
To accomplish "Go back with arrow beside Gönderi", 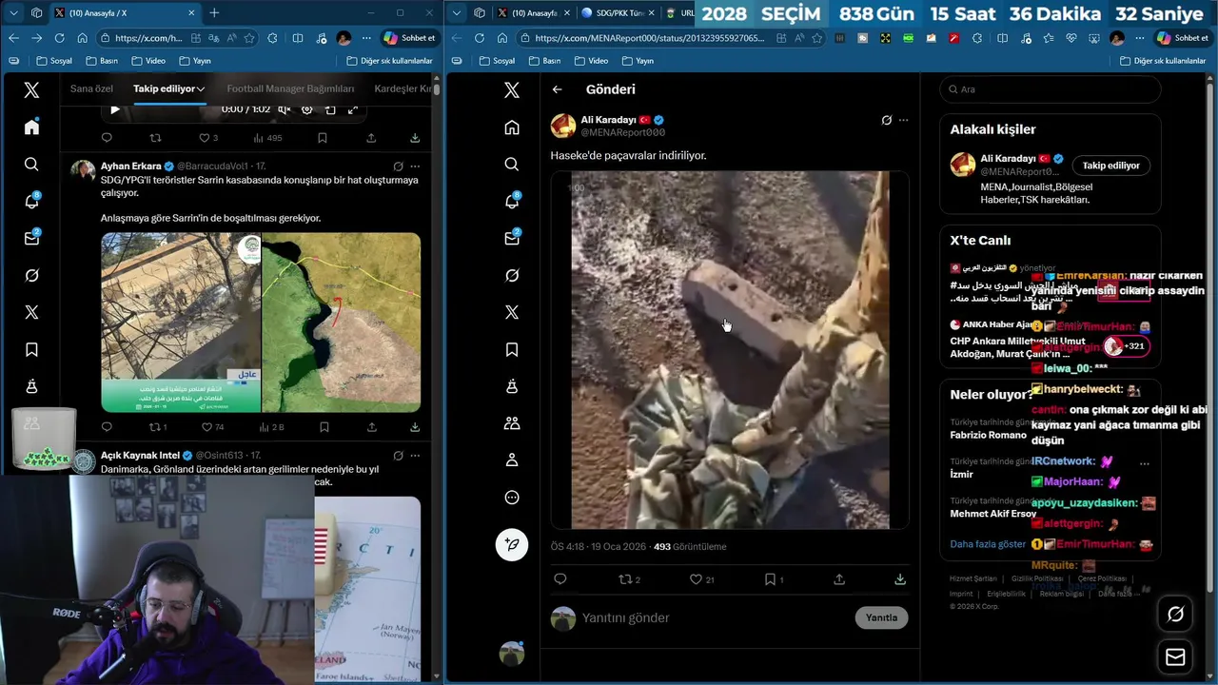I will 558,89.
